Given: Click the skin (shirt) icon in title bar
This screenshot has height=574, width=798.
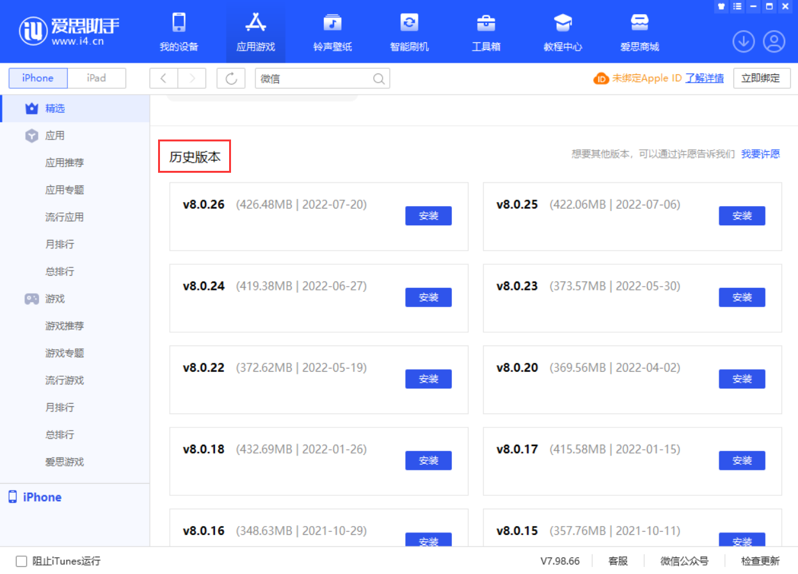Looking at the screenshot, I should click(x=722, y=6).
